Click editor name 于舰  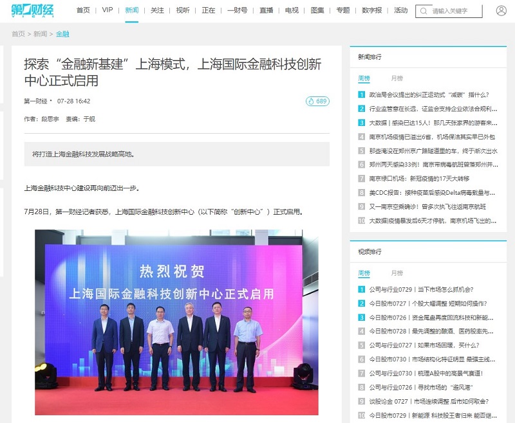[89, 119]
